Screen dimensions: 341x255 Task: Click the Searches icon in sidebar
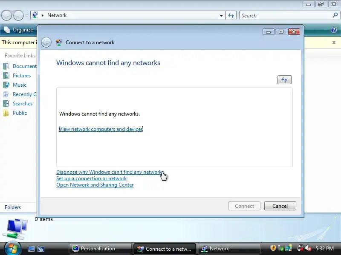6,104
